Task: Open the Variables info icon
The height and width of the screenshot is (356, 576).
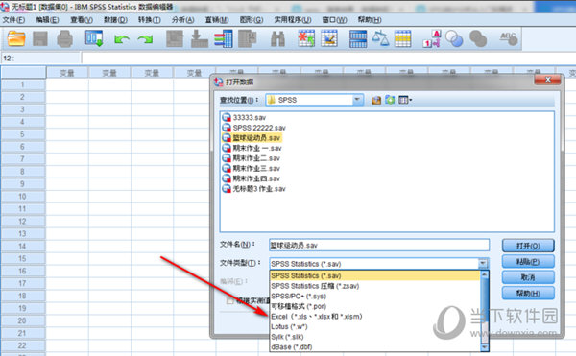Action: [x=224, y=38]
